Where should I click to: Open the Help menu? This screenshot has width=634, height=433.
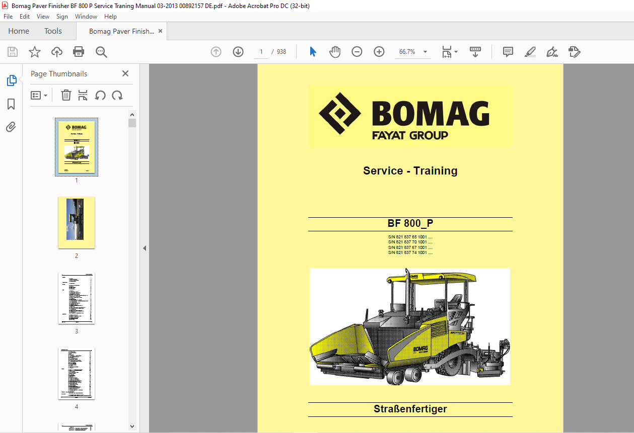[110, 17]
